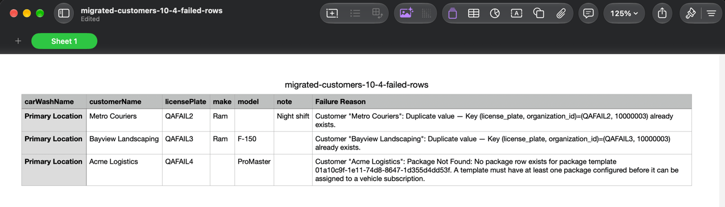Select the Sheet 1 tab
The height and width of the screenshot is (207, 725).
point(64,41)
